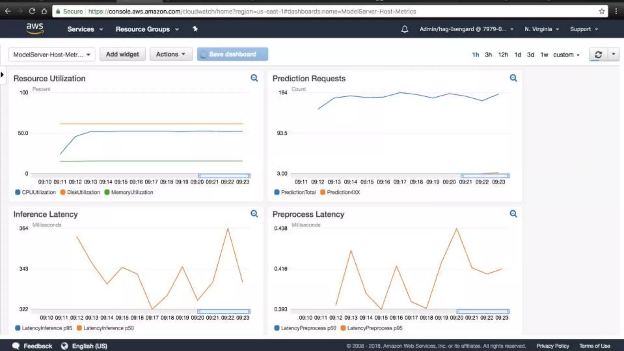Zoom into Resource Utilization graph via magnifier
The width and height of the screenshot is (624, 351).
(254, 78)
